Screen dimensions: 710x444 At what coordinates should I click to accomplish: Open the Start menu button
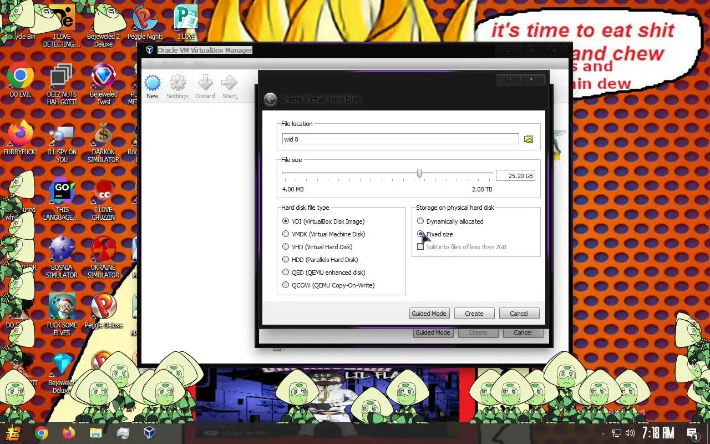coord(13,433)
